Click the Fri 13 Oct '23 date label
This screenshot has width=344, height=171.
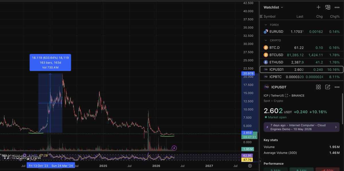click(x=39, y=166)
